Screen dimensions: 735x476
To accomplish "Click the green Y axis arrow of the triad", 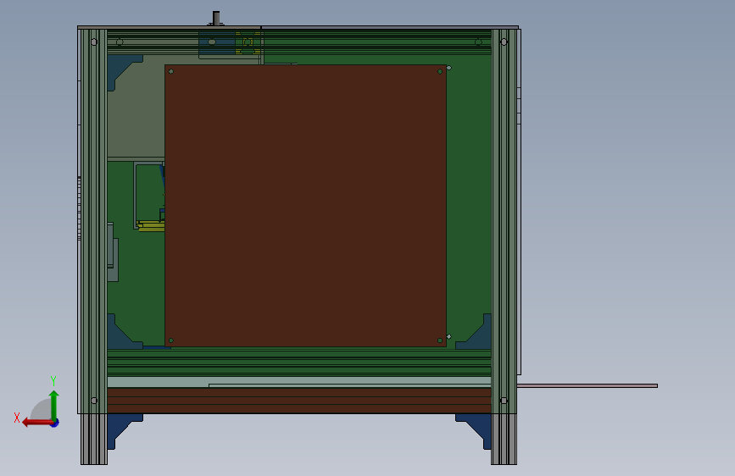I will coord(54,405).
